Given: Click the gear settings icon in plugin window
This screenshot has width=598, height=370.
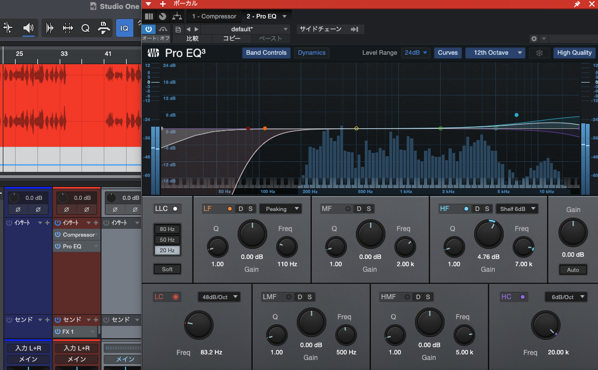Looking at the screenshot, I should [534, 39].
